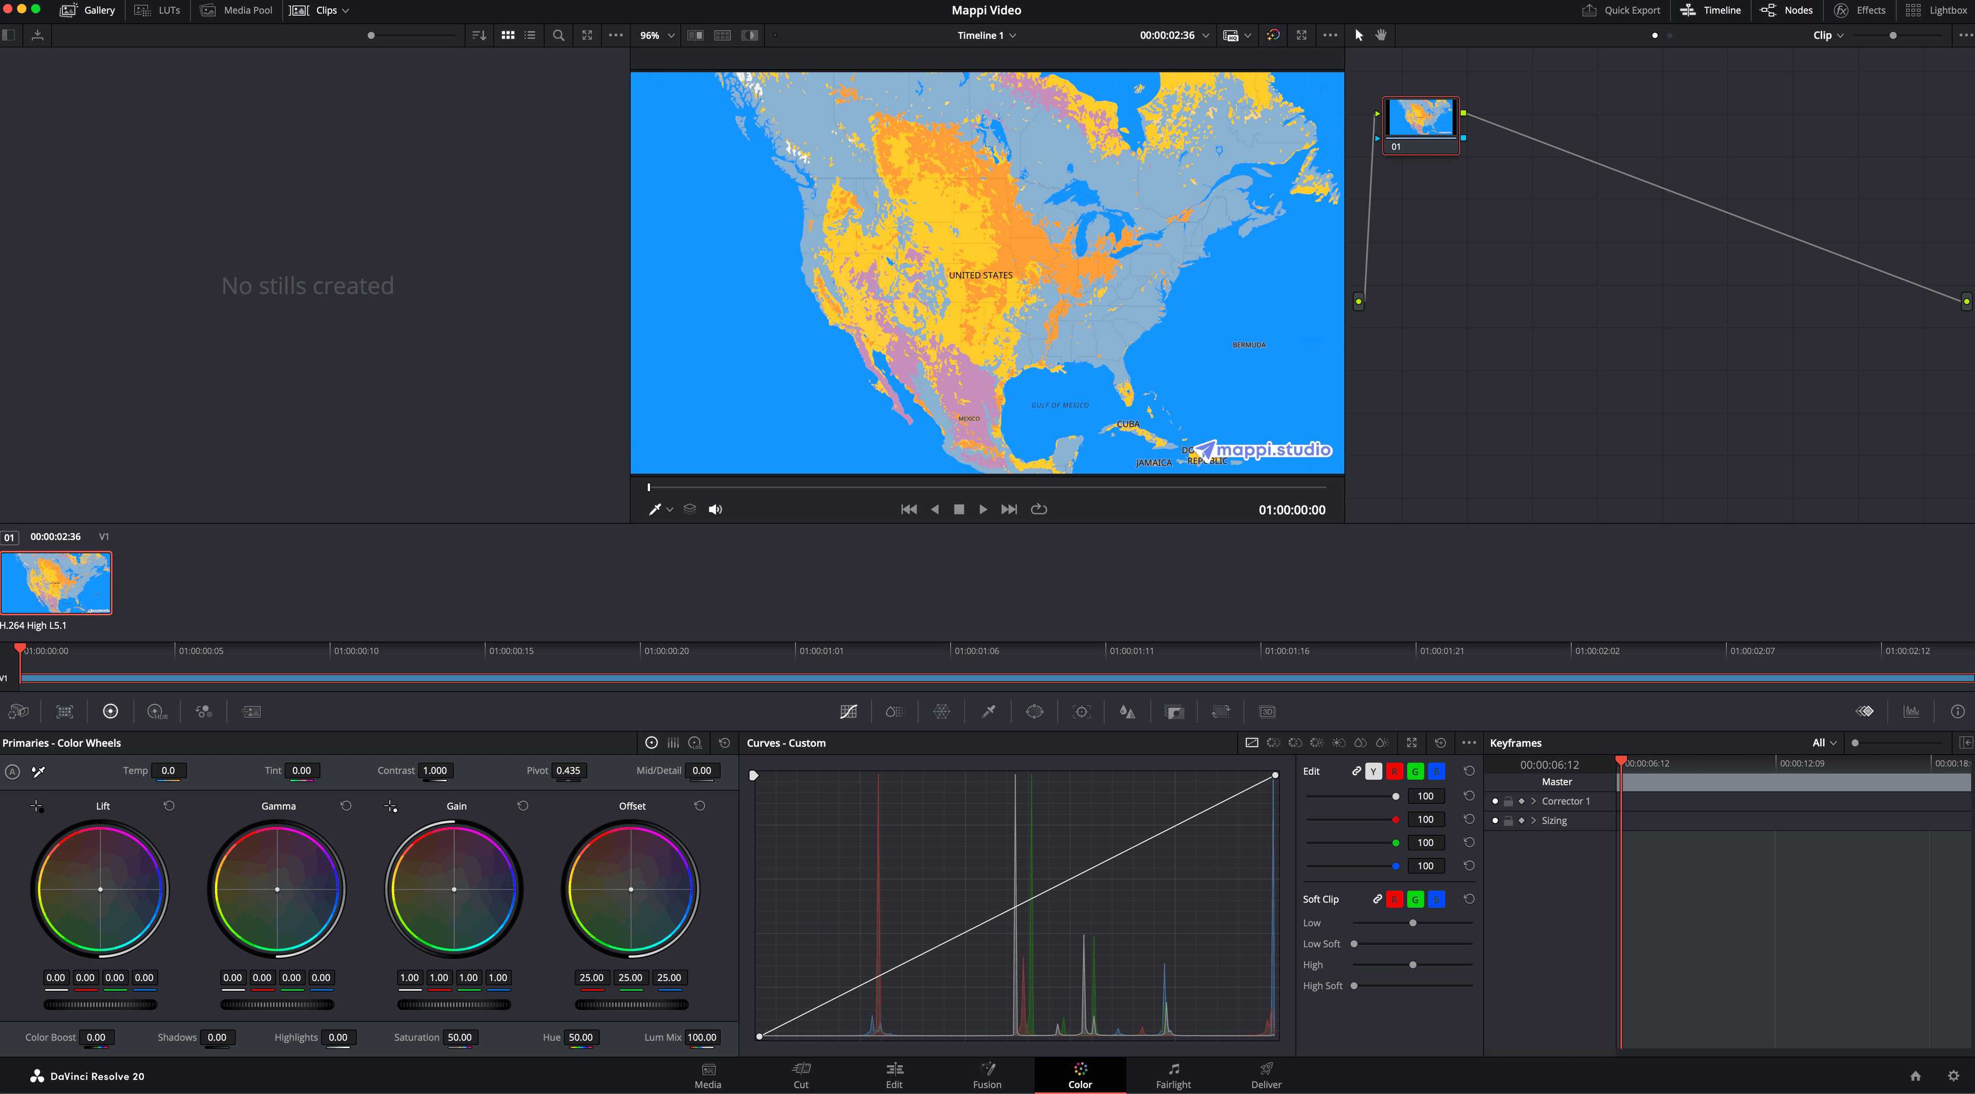Open the LUTs panel
This screenshot has height=1094, width=1975.
(x=157, y=11)
